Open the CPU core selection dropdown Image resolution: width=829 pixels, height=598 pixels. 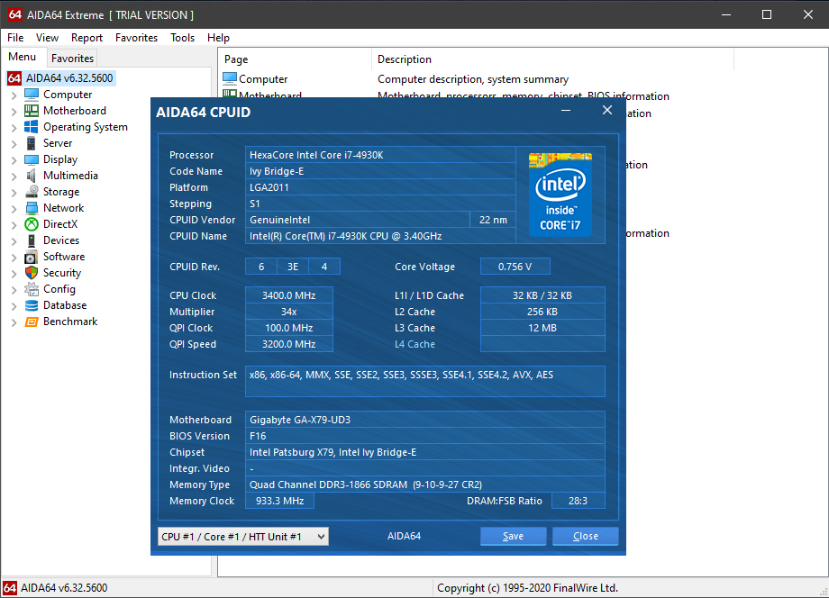click(x=243, y=537)
